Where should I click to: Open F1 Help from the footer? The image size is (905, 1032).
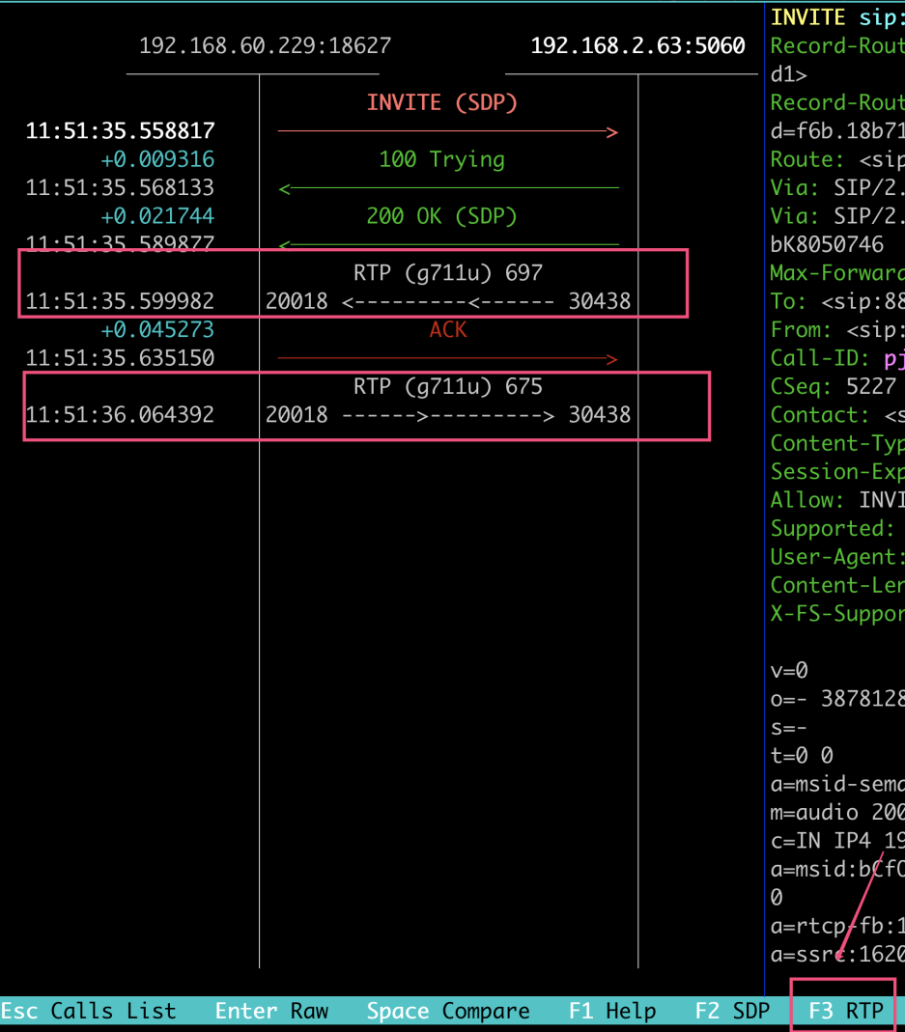pyautogui.click(x=611, y=1011)
